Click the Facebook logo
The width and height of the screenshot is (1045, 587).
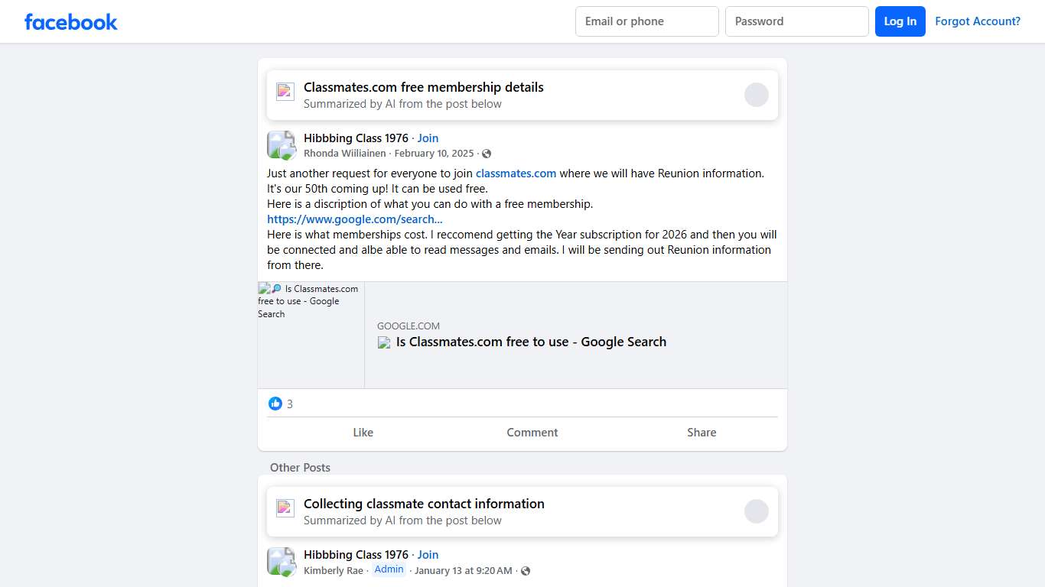point(71,22)
